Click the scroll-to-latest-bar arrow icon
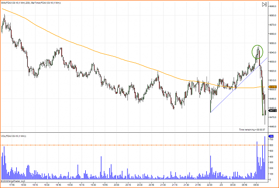This screenshot has width=279, height=188. [x=265, y=5]
